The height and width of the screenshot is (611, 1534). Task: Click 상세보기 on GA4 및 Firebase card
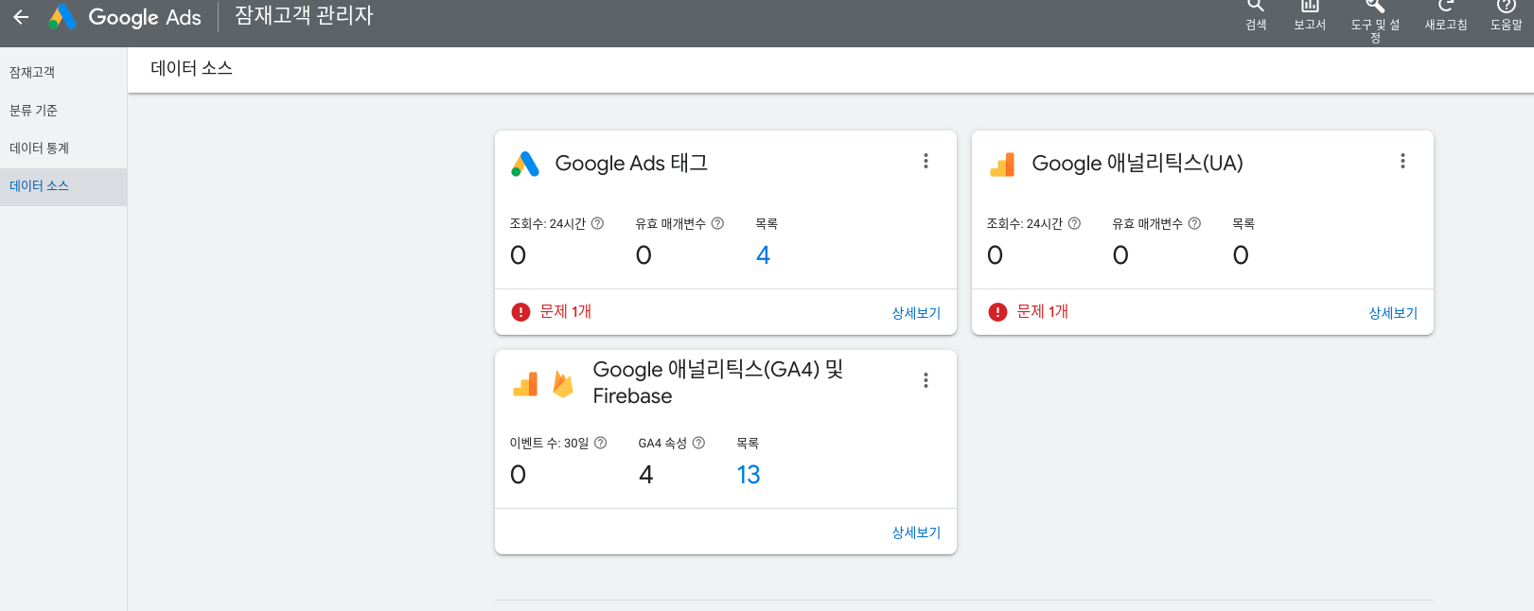916,532
